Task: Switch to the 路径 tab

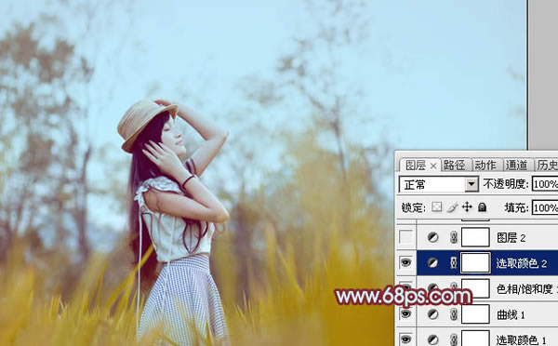Action: (x=455, y=166)
